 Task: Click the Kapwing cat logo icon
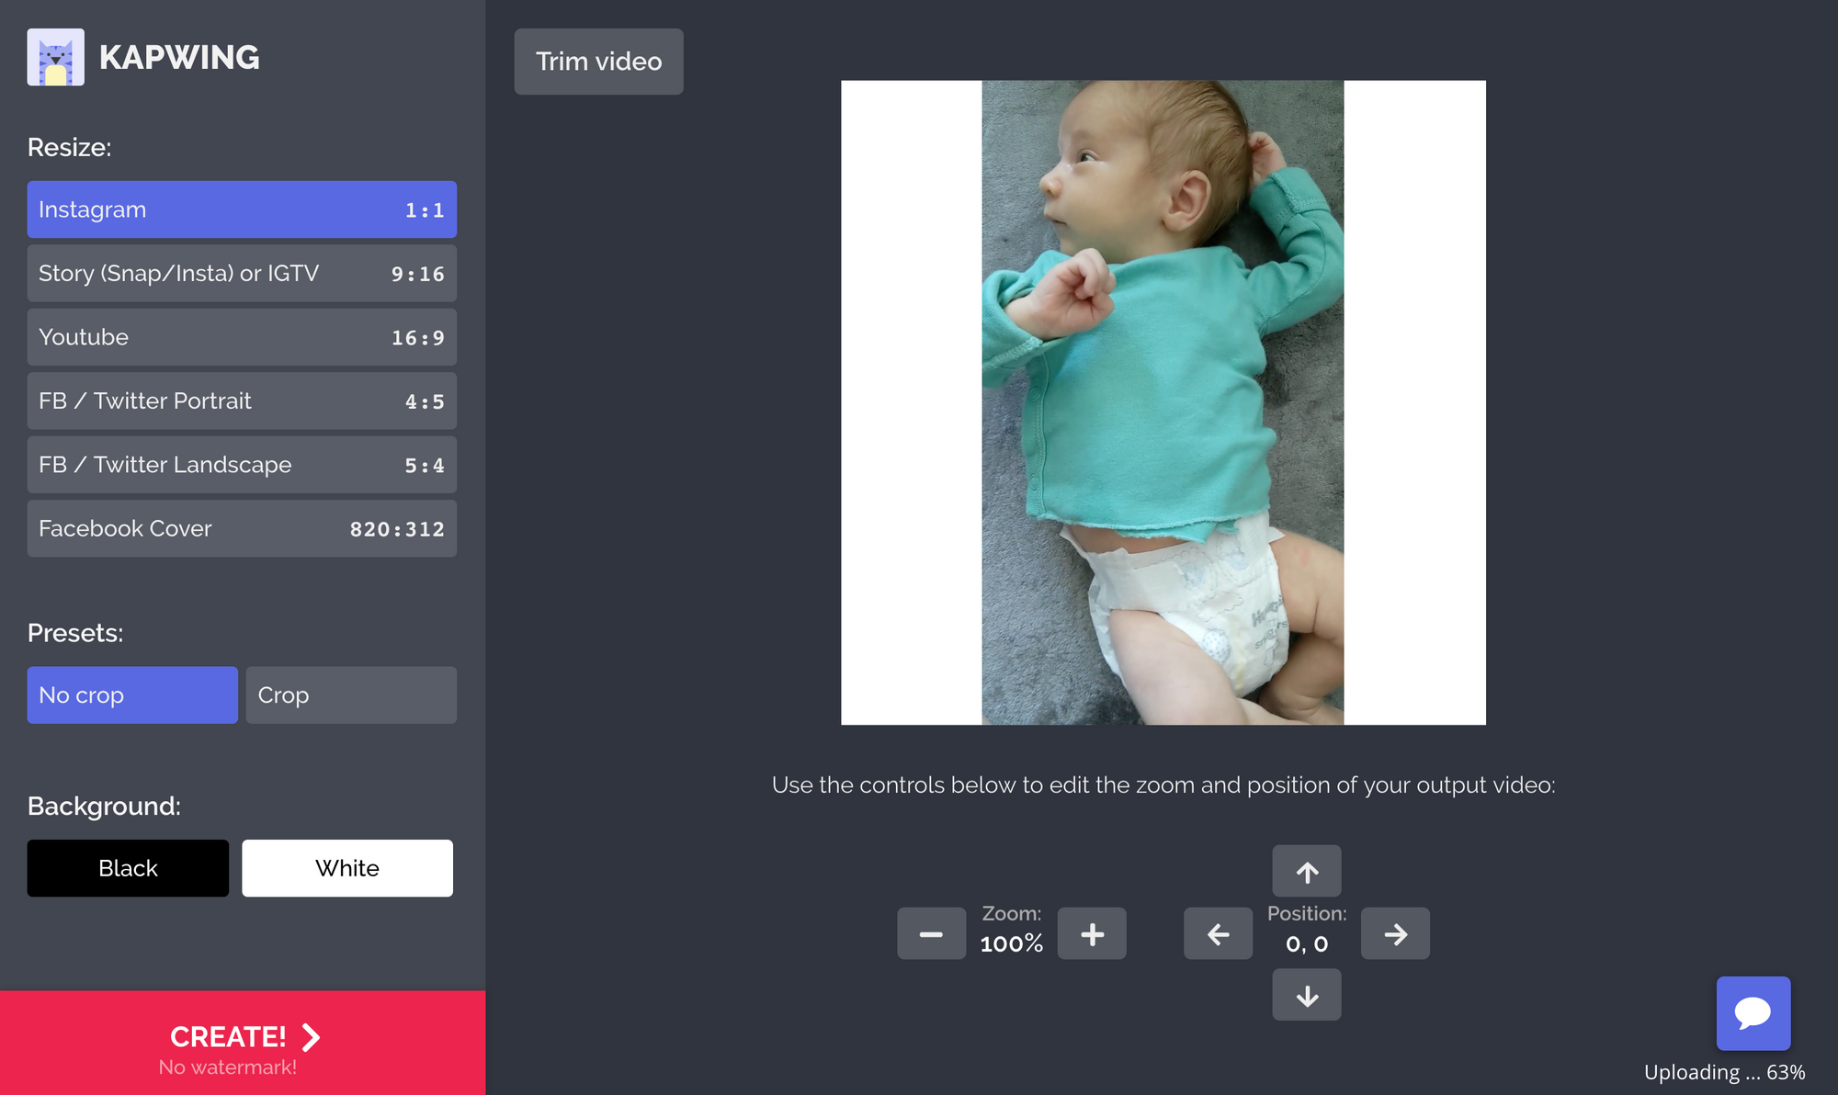[x=55, y=57]
